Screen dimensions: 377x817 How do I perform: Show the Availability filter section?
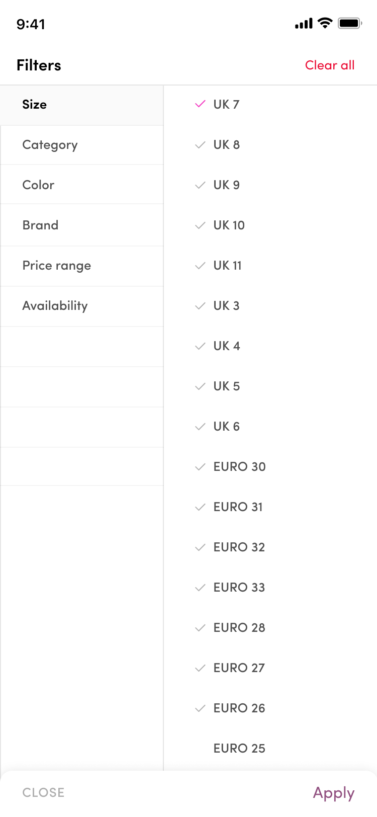pyautogui.click(x=55, y=306)
